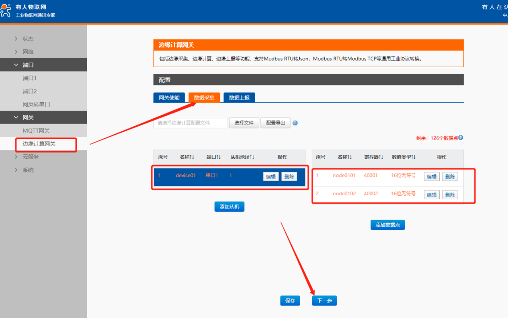Click the 添加从机 button
Image resolution: width=508 pixels, height=318 pixels.
(229, 207)
